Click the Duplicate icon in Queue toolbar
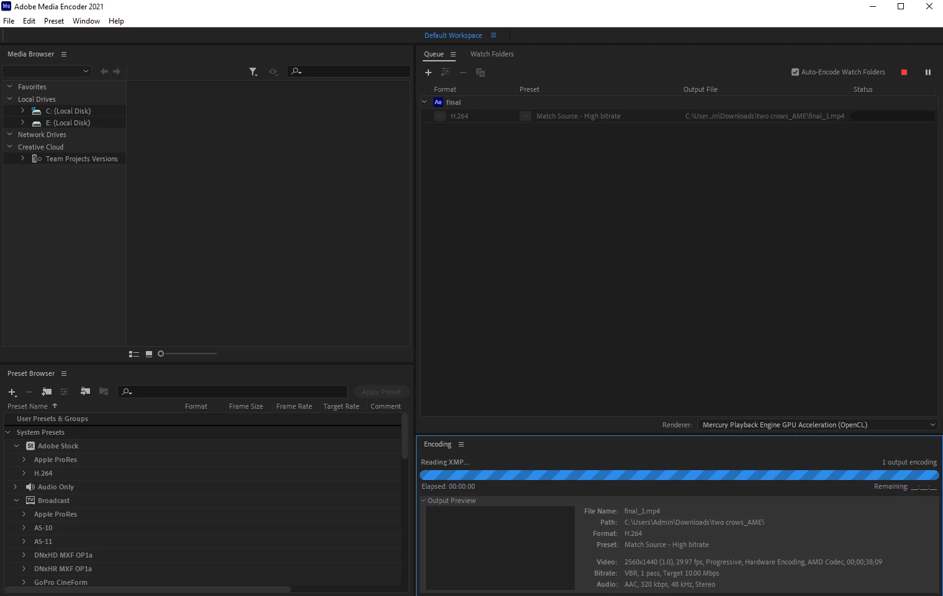This screenshot has width=943, height=596. point(480,73)
